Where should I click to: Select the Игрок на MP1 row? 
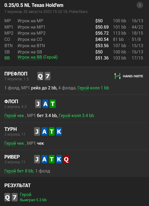(74, 27)
